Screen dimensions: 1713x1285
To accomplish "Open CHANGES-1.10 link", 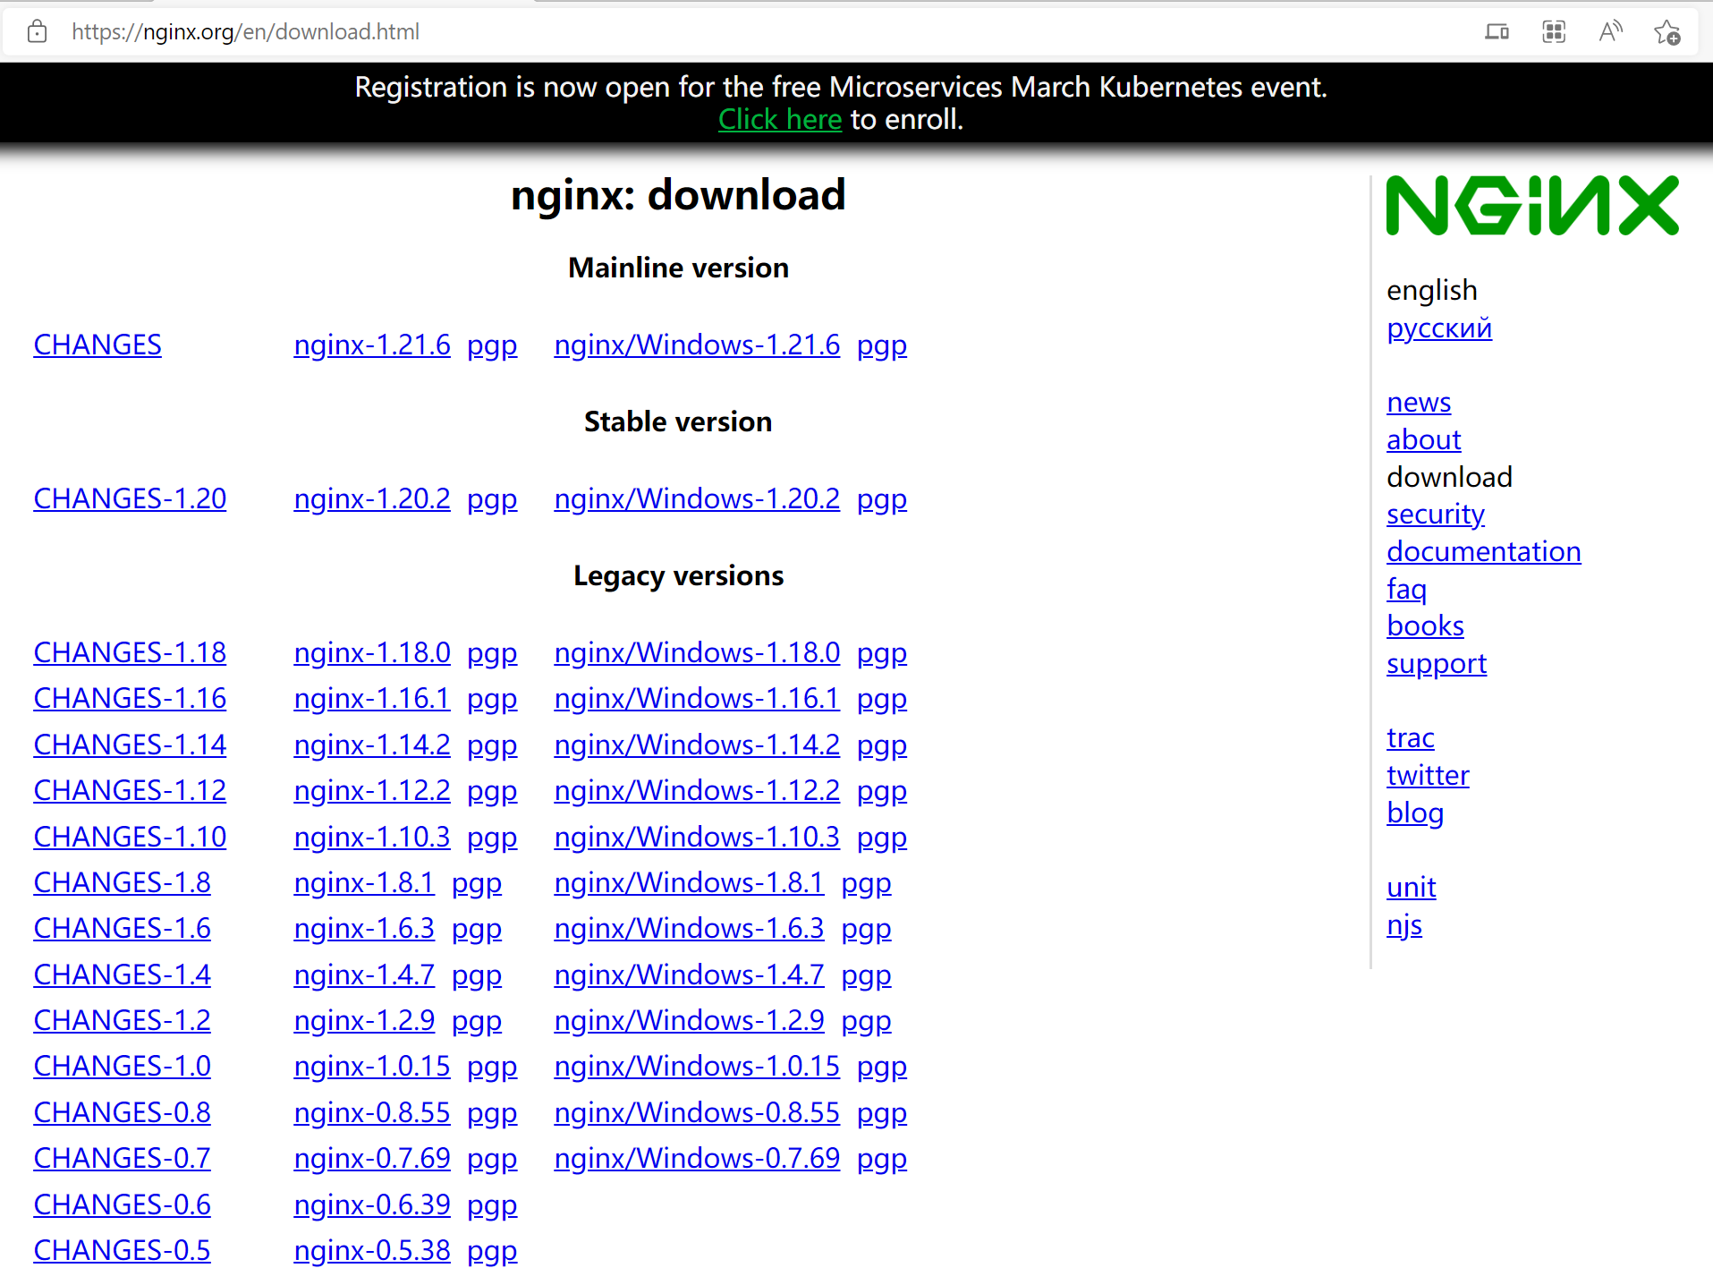I will pyautogui.click(x=130, y=837).
